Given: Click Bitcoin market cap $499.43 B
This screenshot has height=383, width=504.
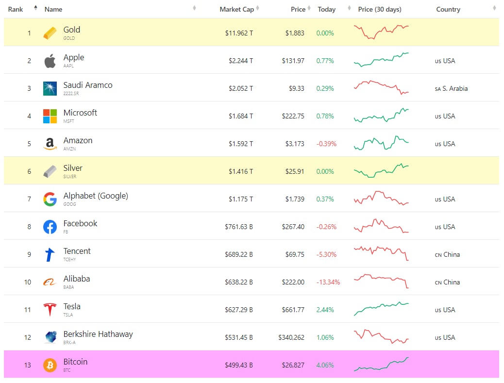Looking at the screenshot, I should (239, 365).
